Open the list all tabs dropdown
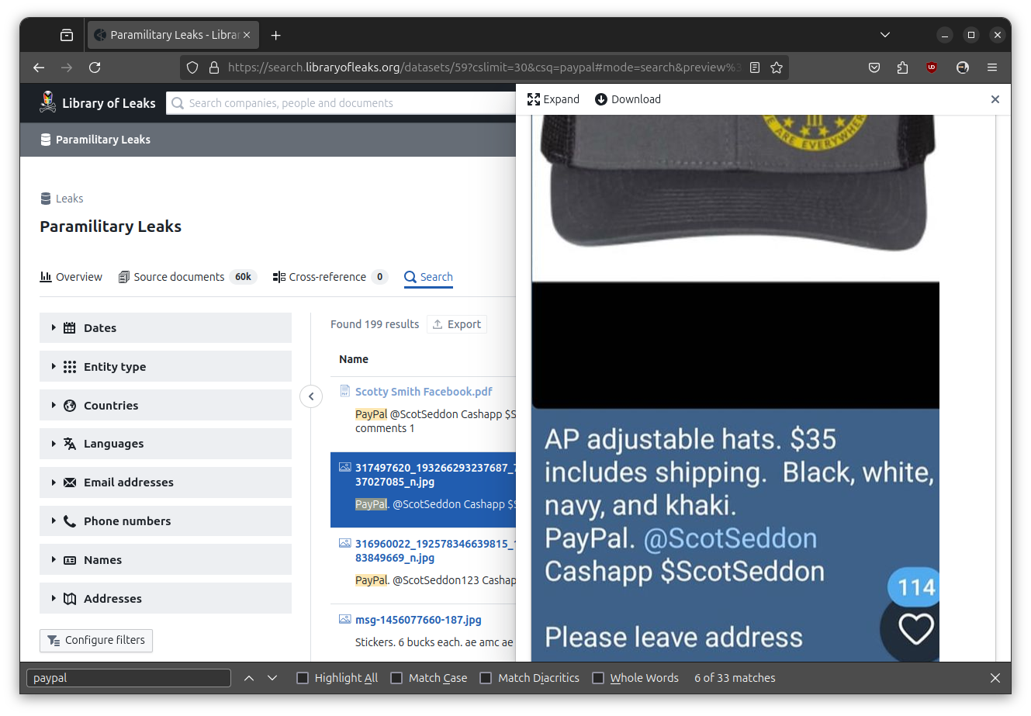The width and height of the screenshot is (1031, 716). coord(885,35)
